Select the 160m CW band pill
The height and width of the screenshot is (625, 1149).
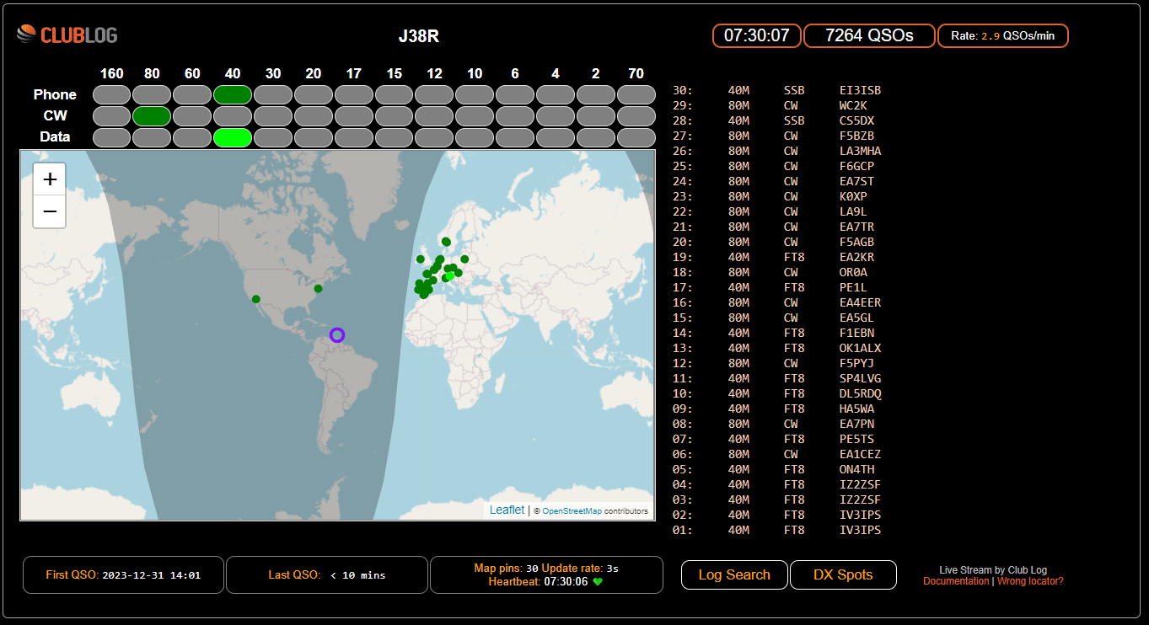pos(111,115)
